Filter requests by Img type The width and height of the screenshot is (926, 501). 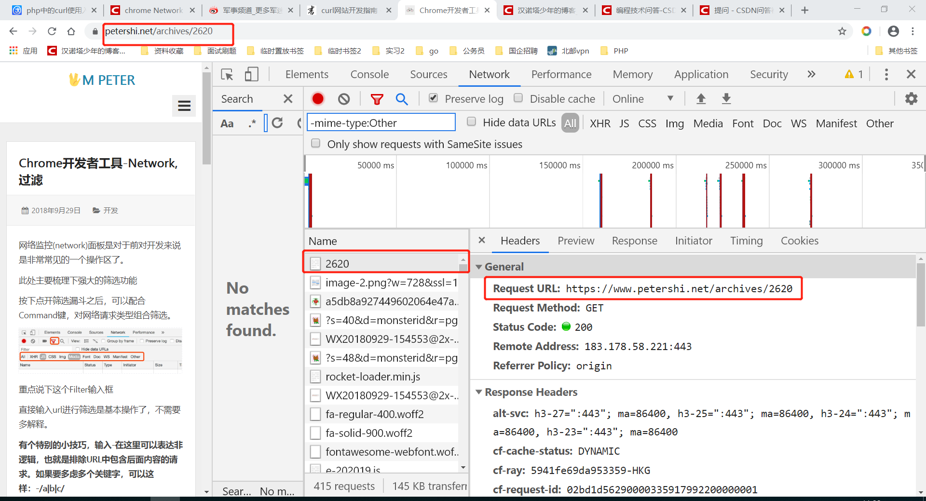674,123
